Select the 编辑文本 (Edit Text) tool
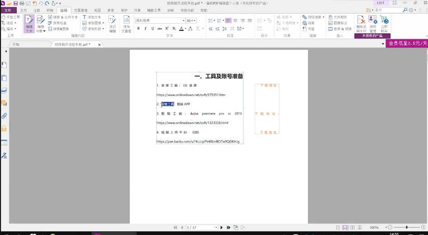428x235 pixels. tap(29, 24)
